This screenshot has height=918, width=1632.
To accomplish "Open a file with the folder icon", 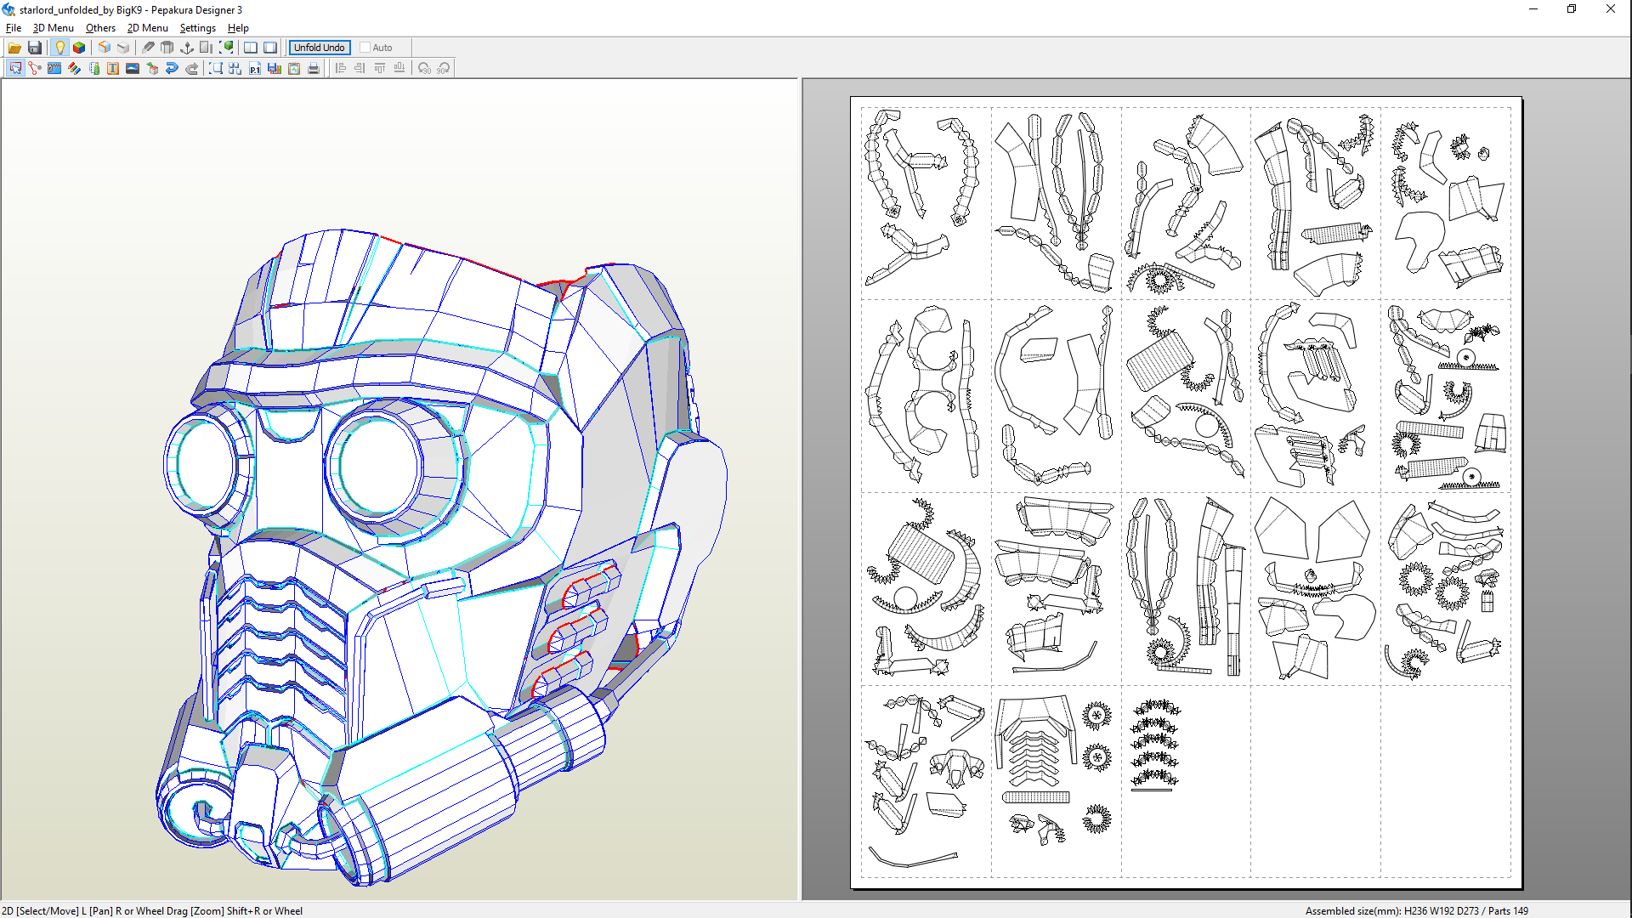I will (14, 48).
